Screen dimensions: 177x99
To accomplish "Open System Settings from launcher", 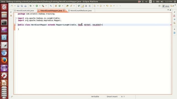I will tap(4, 75).
